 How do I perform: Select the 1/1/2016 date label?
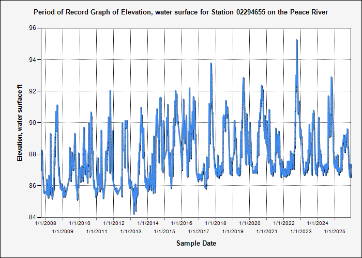tap(182, 223)
